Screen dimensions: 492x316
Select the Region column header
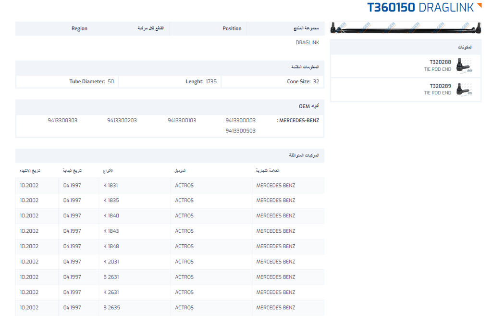point(79,28)
